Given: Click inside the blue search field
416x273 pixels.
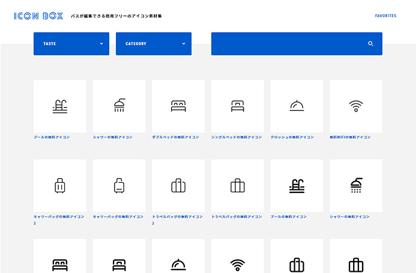Looking at the screenshot, I should point(297,44).
